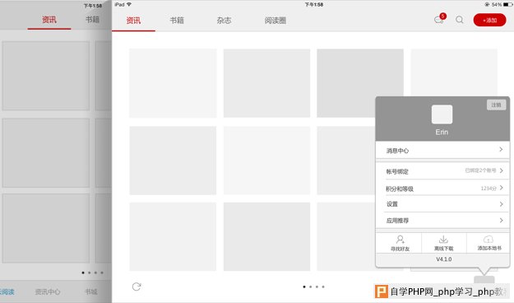Open 积分和等级 label in the popover
Image resolution: width=514 pixels, height=303 pixels.
coord(400,189)
